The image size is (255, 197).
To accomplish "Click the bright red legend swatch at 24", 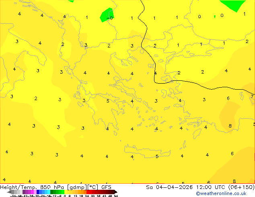I will pyautogui.click(x=88, y=192).
